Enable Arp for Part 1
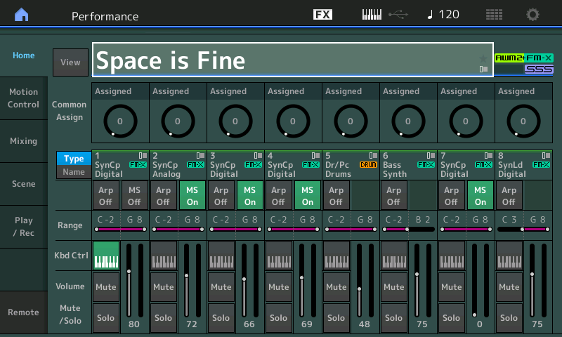The height and width of the screenshot is (337, 562). click(105, 195)
